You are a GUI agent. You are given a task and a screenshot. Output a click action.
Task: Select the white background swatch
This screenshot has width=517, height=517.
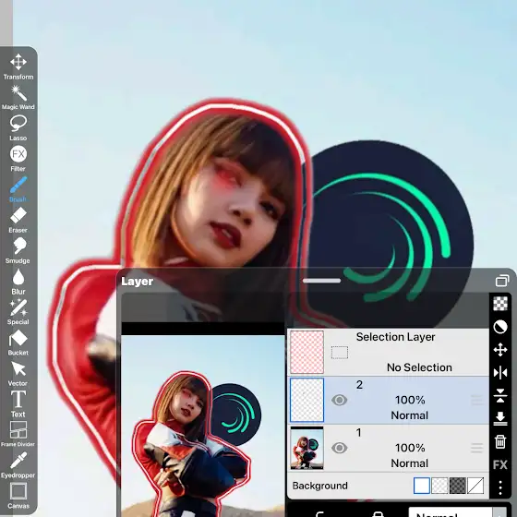click(x=421, y=486)
